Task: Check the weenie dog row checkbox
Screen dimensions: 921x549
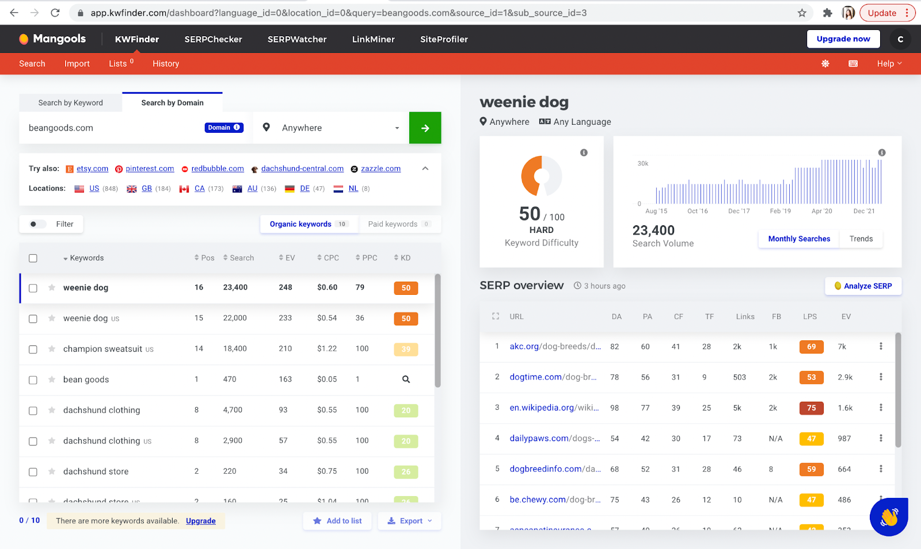Action: [x=33, y=288]
